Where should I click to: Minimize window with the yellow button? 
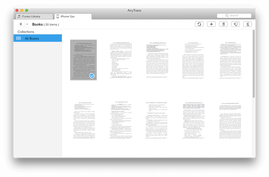click(x=22, y=10)
